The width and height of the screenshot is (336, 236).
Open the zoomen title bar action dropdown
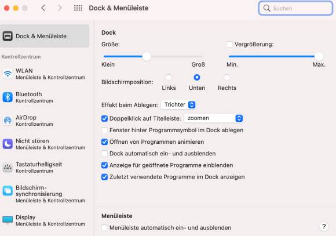(214, 118)
